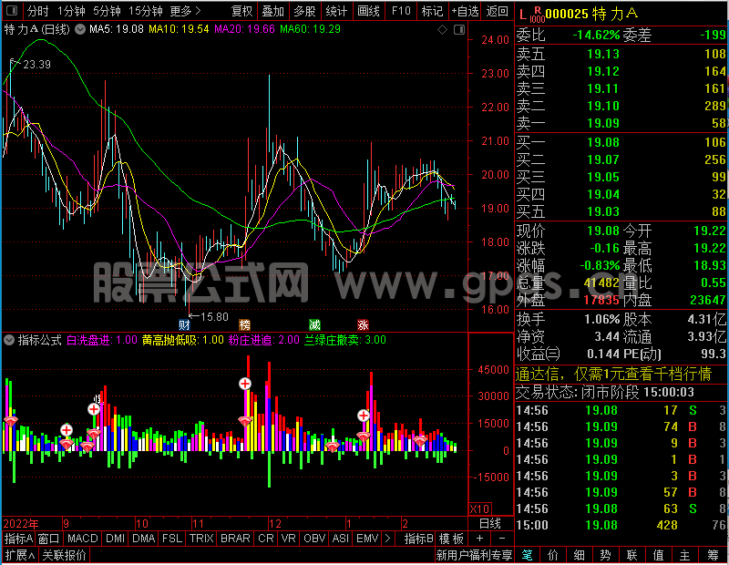Viewport: 729px width, 565px height.
Task: Open the 画线 drawing tools
Action: point(368,11)
